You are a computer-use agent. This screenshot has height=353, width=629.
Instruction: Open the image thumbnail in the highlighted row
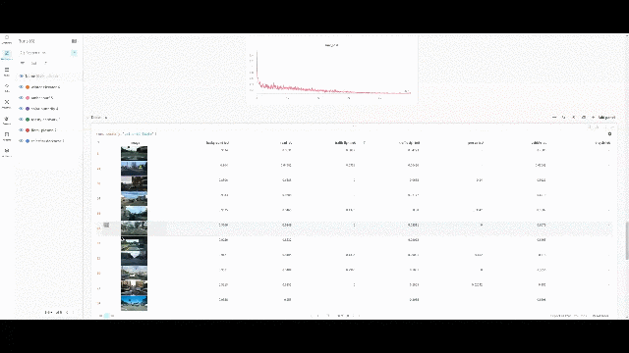134,228
